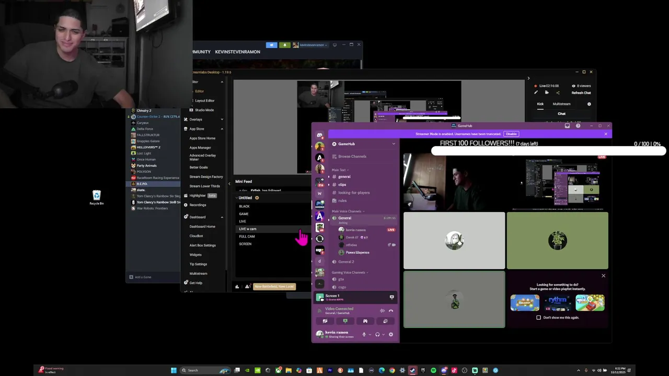Image resolution: width=669 pixels, height=376 pixels.
Task: Expand the GameHub server dropdown
Action: tap(394, 144)
